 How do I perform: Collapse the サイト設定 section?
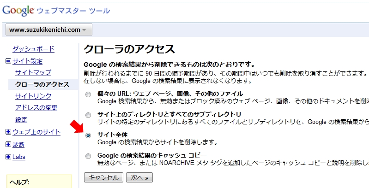8,61
